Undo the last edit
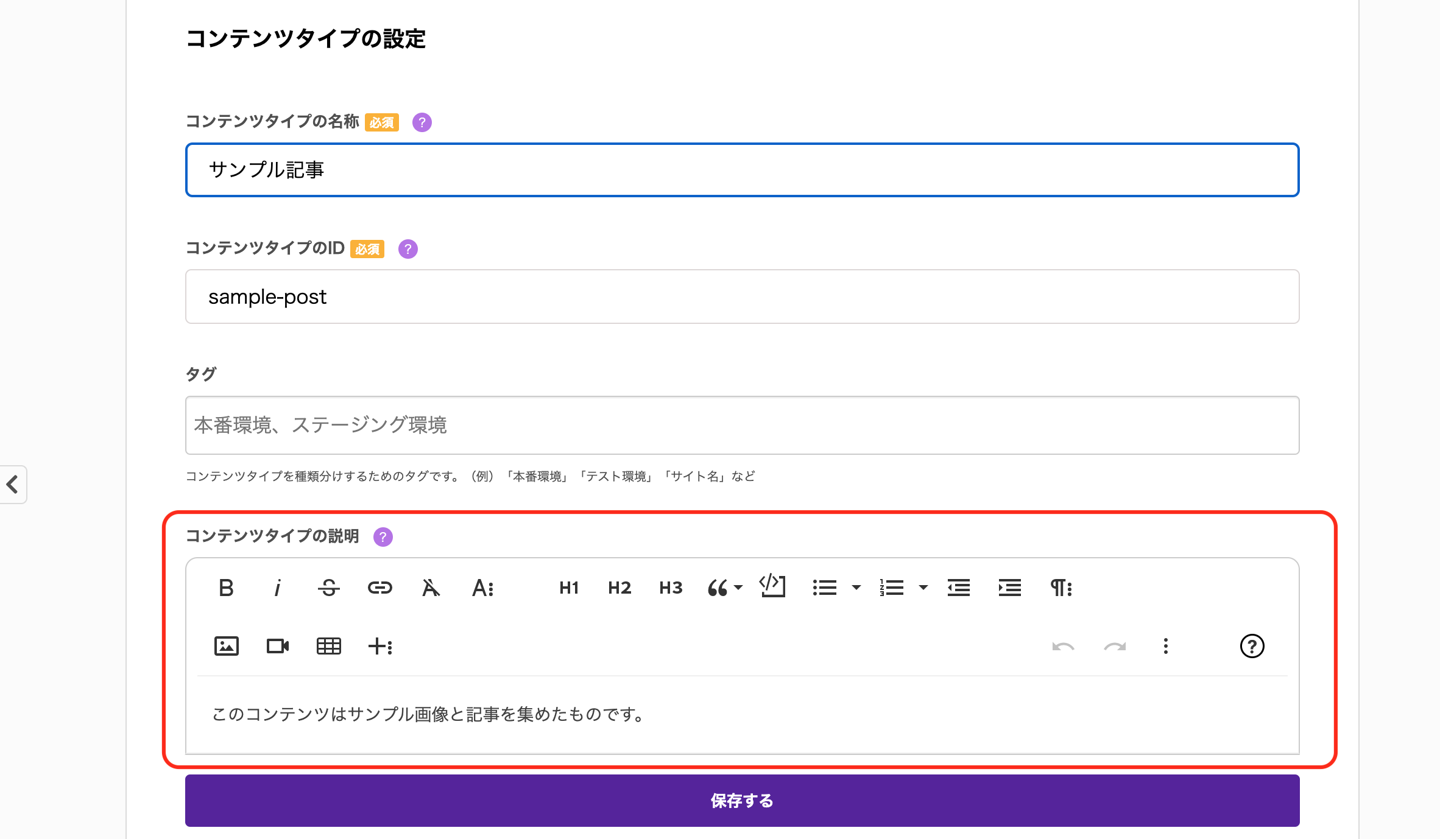The height and width of the screenshot is (839, 1440). tap(1063, 646)
